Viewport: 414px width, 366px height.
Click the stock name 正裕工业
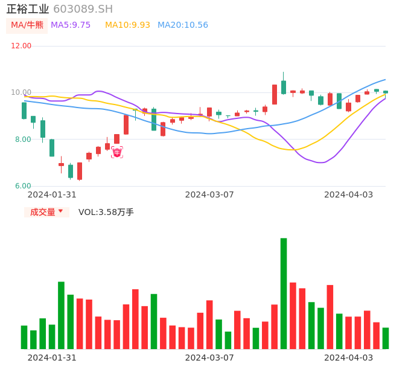click(x=28, y=9)
